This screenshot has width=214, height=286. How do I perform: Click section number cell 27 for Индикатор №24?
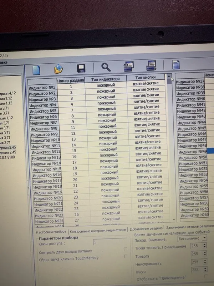tap(77, 220)
